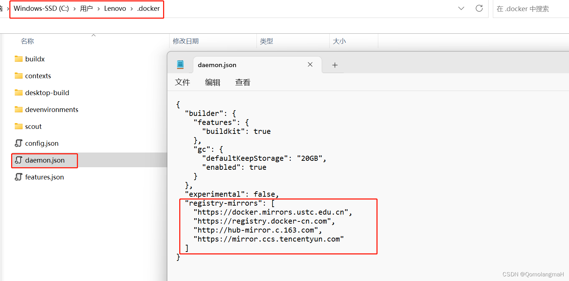
Task: Click the "features" line in editor
Action: click(221, 122)
